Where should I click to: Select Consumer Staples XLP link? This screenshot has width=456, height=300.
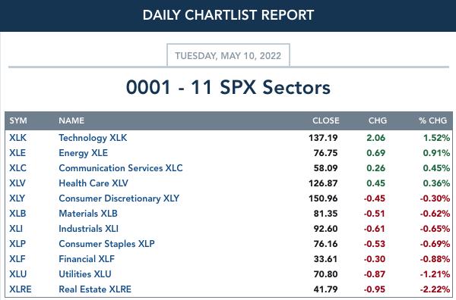click(x=106, y=244)
